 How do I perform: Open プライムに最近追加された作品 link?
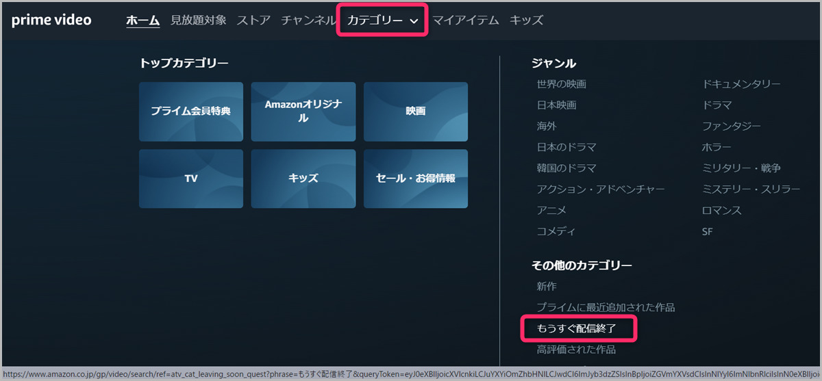606,308
